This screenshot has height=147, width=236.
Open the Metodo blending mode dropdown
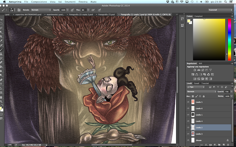click(x=41, y=10)
